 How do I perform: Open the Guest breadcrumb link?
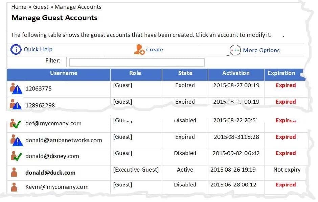(x=41, y=7)
